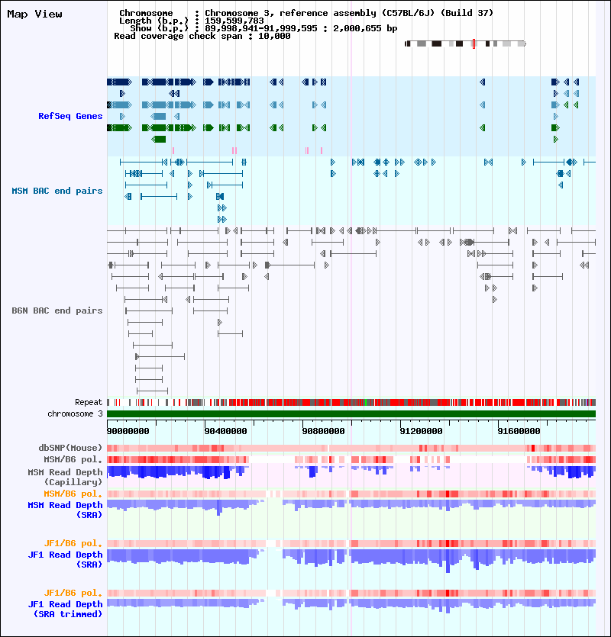Click the JF1 Read Depth (SRA) histogram
Screen dimensions: 611x637
click(351, 560)
